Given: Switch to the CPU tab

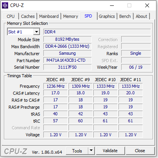Looking at the screenshot, I should click(x=10, y=16).
